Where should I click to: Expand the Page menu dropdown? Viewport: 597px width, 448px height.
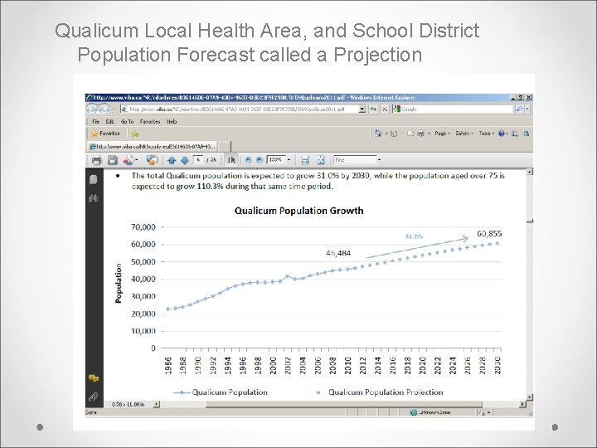pos(442,134)
